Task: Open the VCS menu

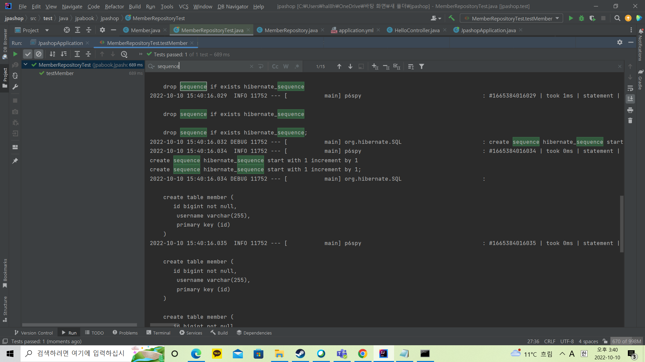Action: click(x=183, y=6)
